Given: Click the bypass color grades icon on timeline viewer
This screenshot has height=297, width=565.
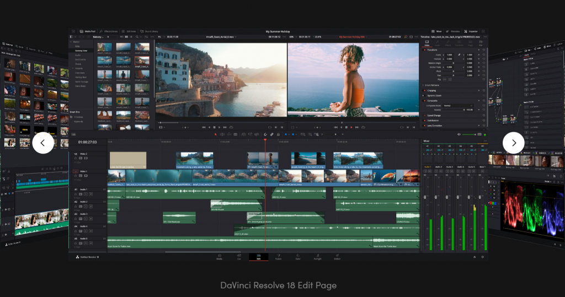Looking at the screenshot, I should coord(406,37).
